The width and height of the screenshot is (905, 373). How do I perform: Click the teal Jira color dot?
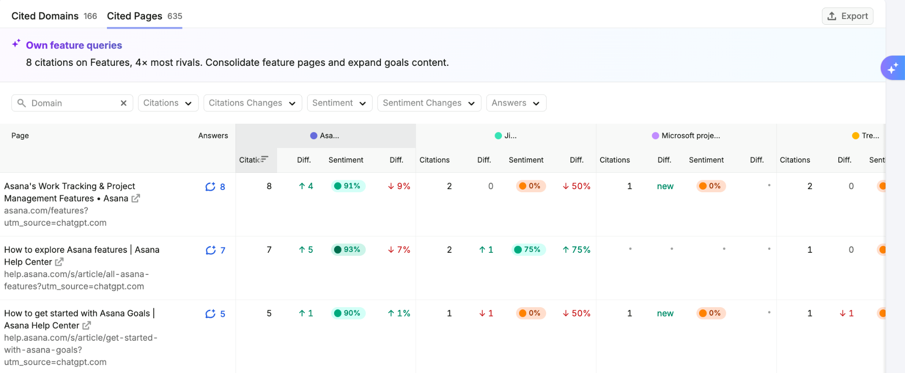pyautogui.click(x=498, y=136)
